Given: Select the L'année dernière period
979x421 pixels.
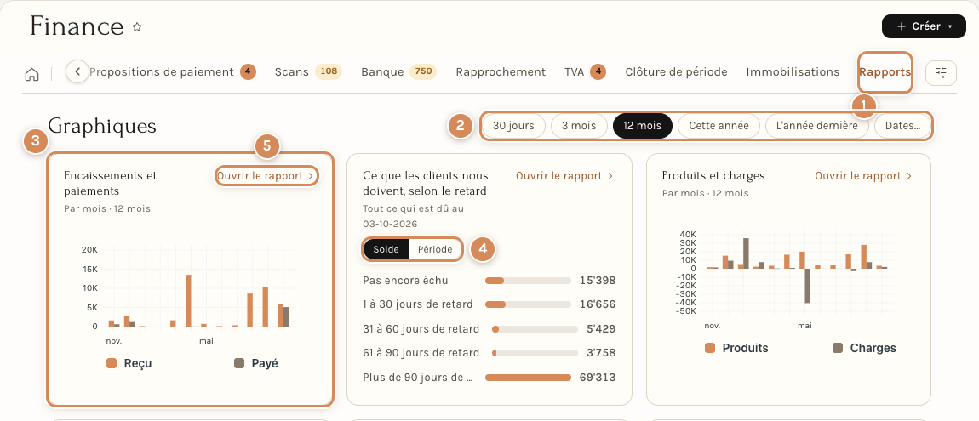Looking at the screenshot, I should click(x=816, y=125).
